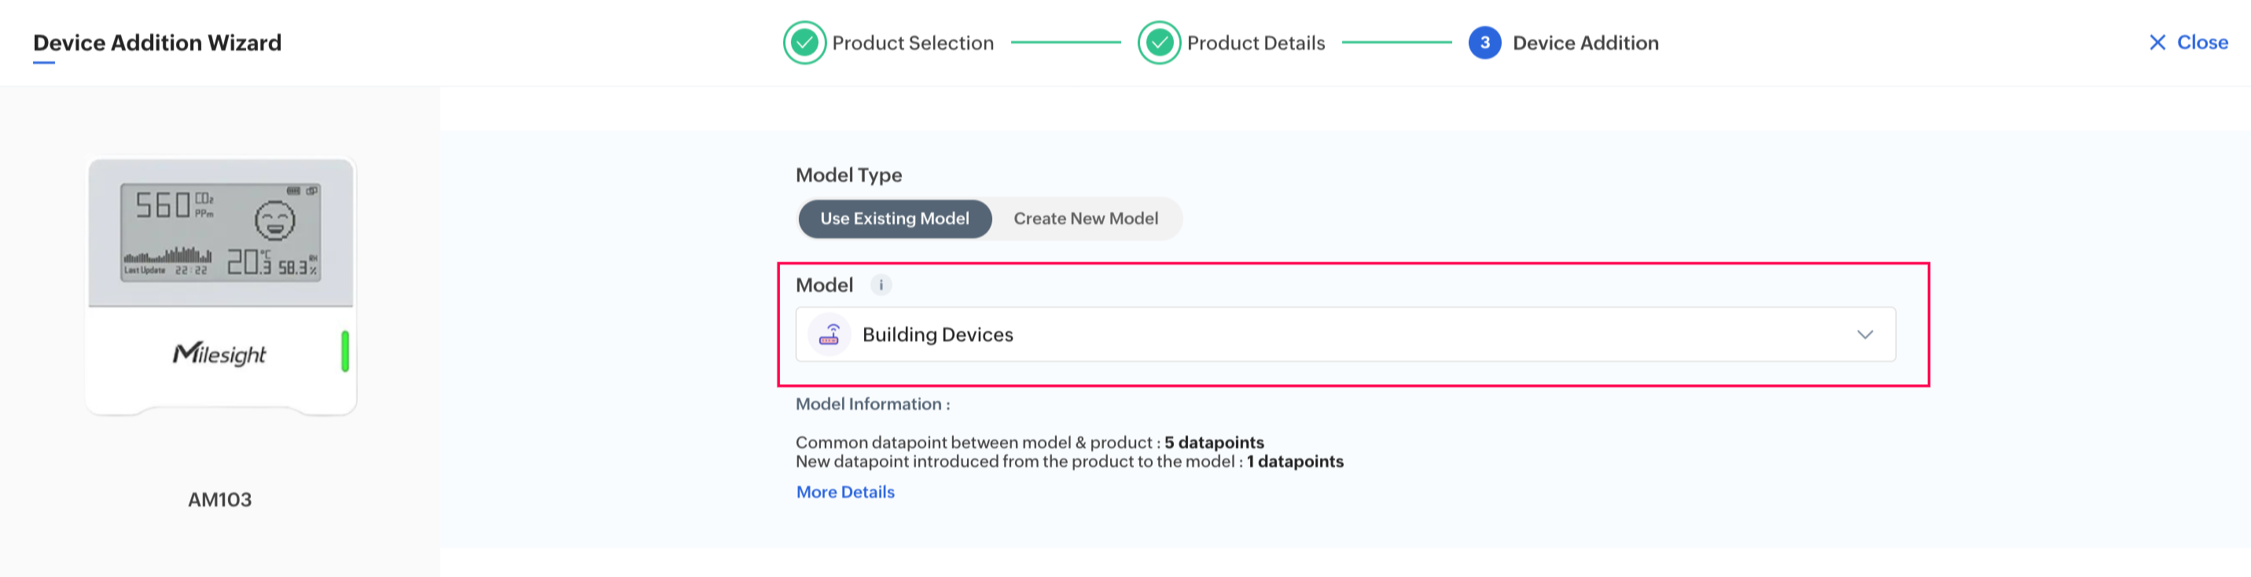Viewport: 2251px width, 577px height.
Task: Select the Use Existing Model option
Action: [x=894, y=219]
